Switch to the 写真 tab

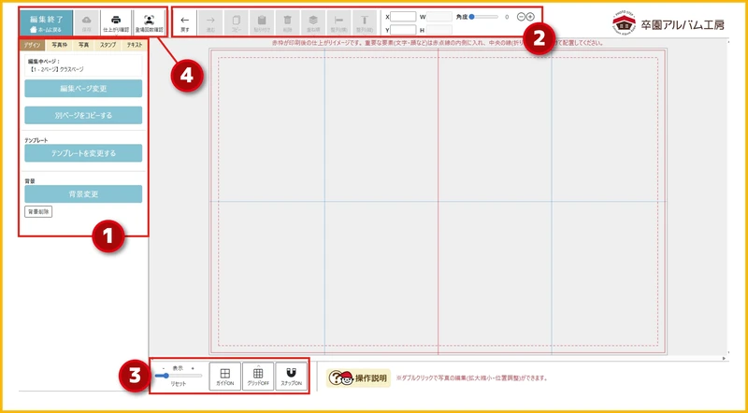point(83,45)
